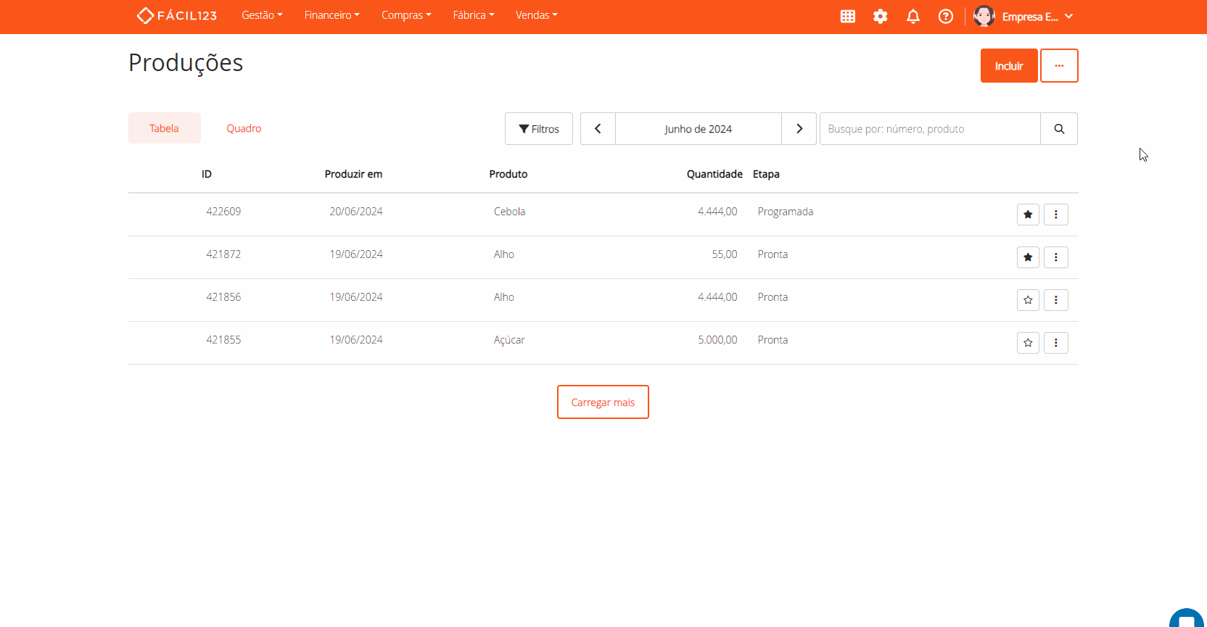1207x627 pixels.
Task: Open the notifications bell
Action: (913, 17)
